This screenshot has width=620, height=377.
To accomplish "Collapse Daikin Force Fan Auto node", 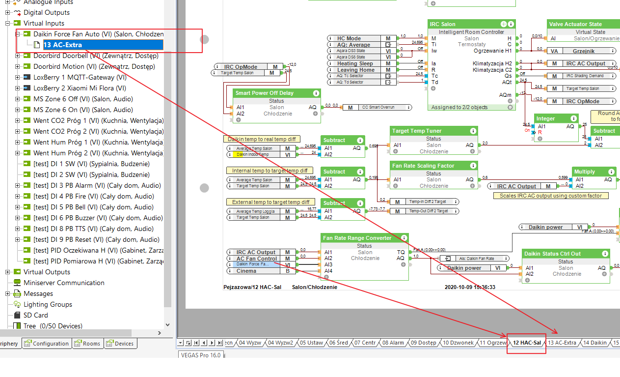I will click(18, 34).
